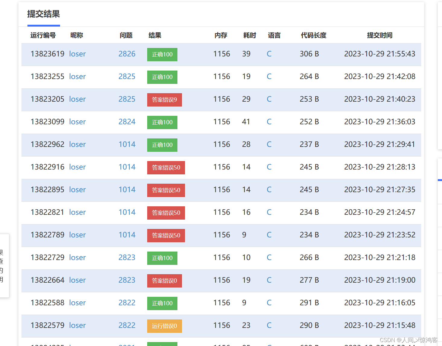
Task: Click language C in run 13822579 row
Action: click(x=269, y=325)
